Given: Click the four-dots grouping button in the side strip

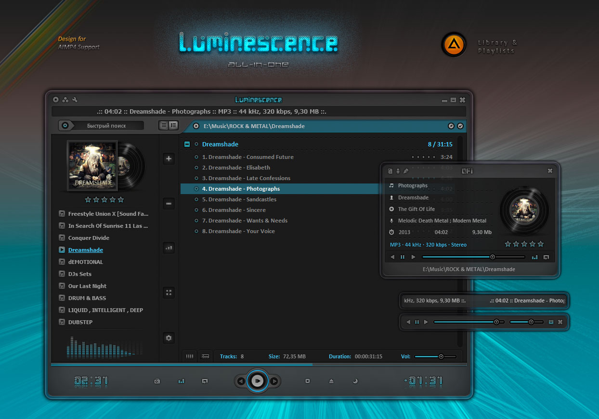Looking at the screenshot, I should (x=169, y=292).
